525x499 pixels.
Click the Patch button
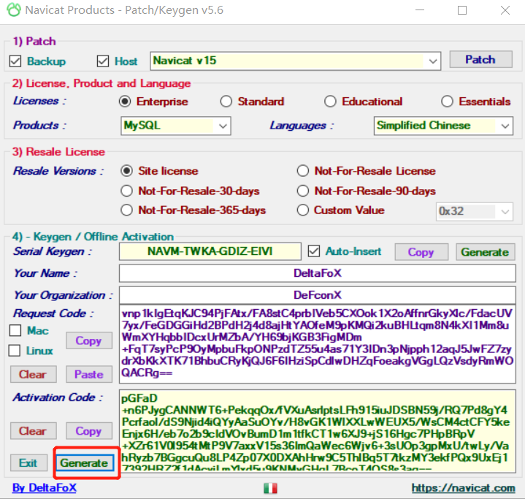(x=480, y=60)
